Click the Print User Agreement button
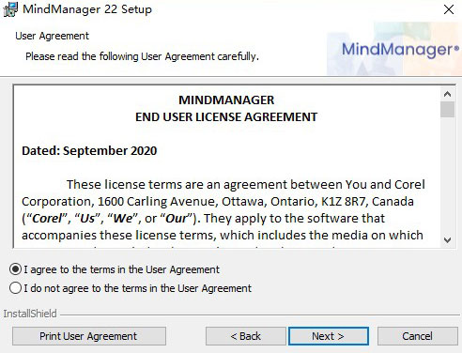This screenshot has width=462, height=353. coord(89,336)
